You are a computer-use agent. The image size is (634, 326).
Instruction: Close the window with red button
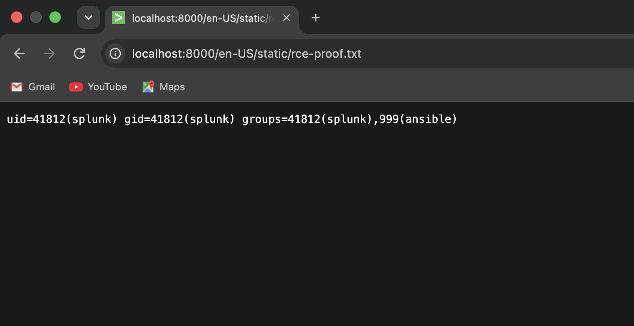[x=17, y=17]
